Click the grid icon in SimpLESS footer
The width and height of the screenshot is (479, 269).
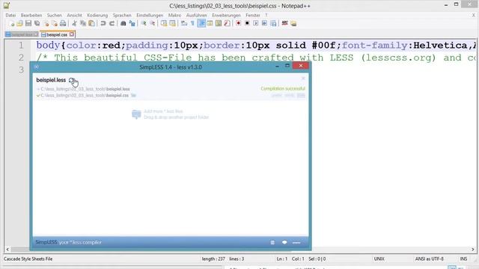pos(272,242)
